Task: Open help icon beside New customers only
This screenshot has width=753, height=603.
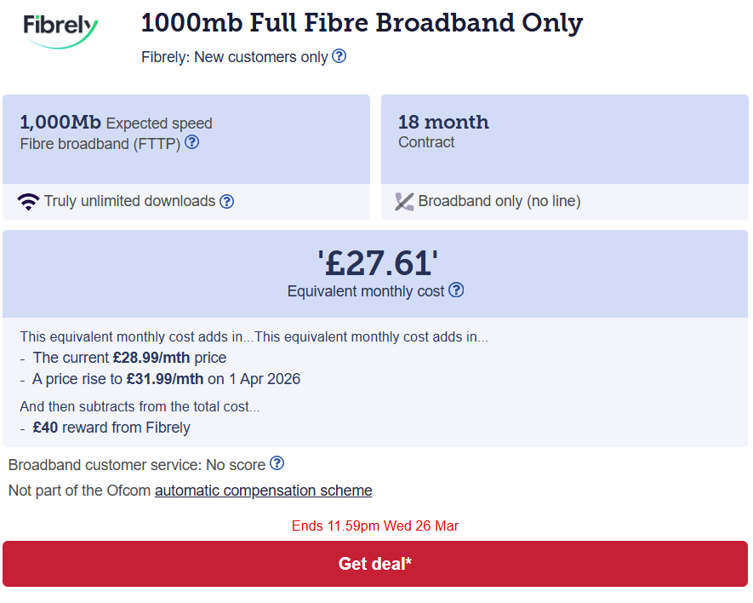Action: pyautogui.click(x=339, y=56)
